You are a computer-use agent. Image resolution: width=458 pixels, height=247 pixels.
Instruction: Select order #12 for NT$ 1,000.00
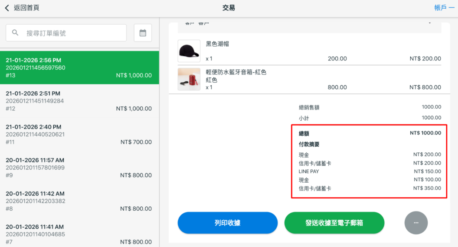pyautogui.click(x=79, y=101)
